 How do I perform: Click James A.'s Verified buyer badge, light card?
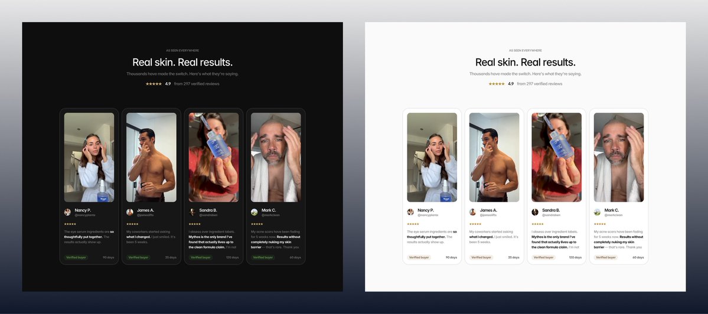(x=481, y=257)
